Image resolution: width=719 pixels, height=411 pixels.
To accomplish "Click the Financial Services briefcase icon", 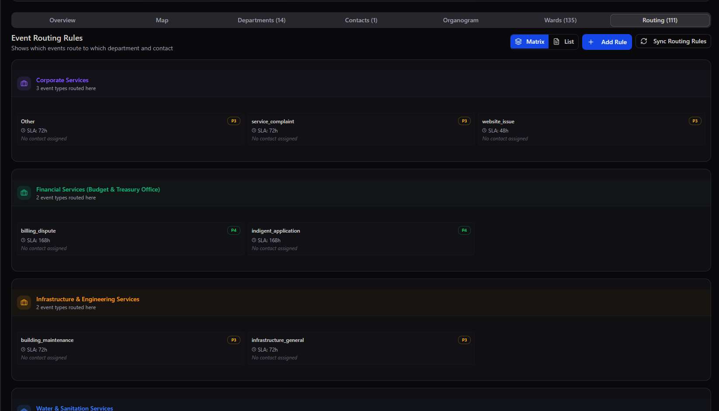I will (24, 193).
